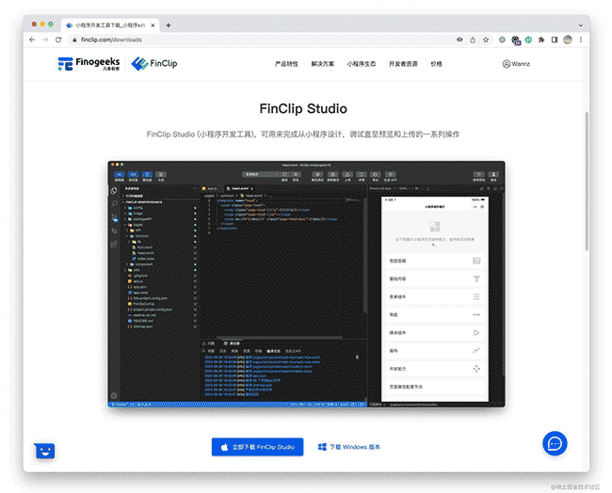
Task: Open the 产品特性 menu
Action: click(286, 64)
